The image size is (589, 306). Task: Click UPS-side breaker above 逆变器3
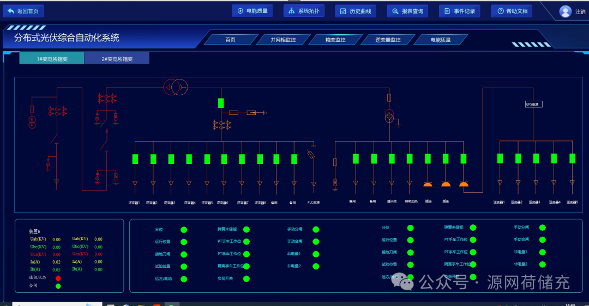536,158
